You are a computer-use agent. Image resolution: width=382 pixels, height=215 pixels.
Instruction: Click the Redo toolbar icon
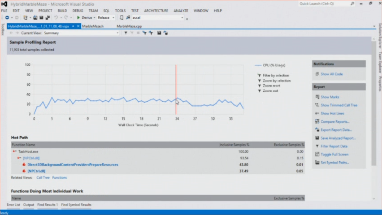click(66, 17)
